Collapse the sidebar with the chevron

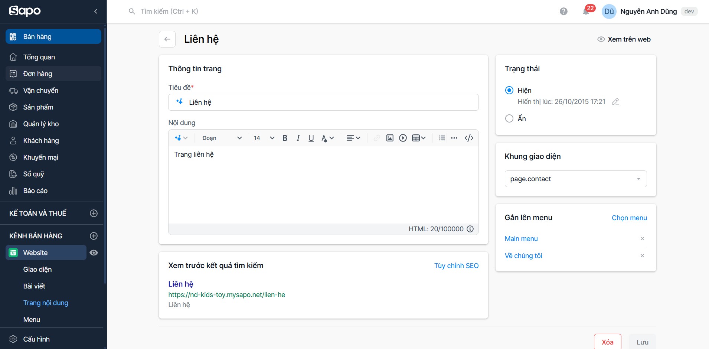click(96, 12)
